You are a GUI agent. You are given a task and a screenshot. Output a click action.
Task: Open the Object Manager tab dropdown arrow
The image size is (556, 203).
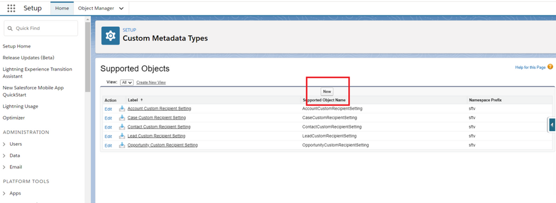[121, 8]
